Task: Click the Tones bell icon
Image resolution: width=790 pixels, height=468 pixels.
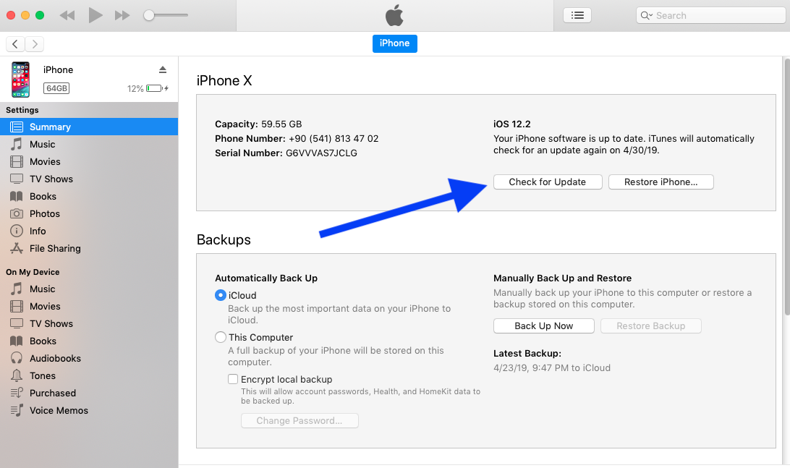Action: (x=17, y=375)
